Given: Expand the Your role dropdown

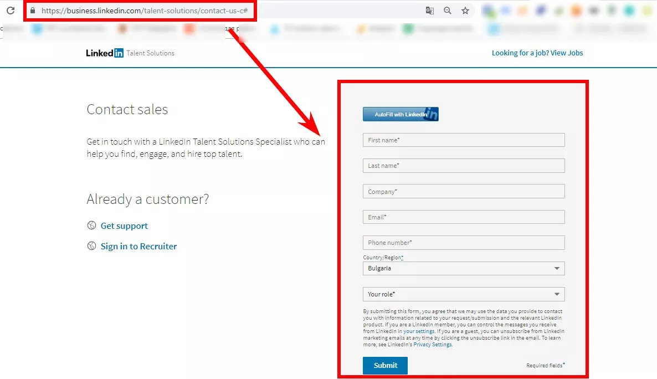Looking at the screenshot, I should [x=464, y=294].
